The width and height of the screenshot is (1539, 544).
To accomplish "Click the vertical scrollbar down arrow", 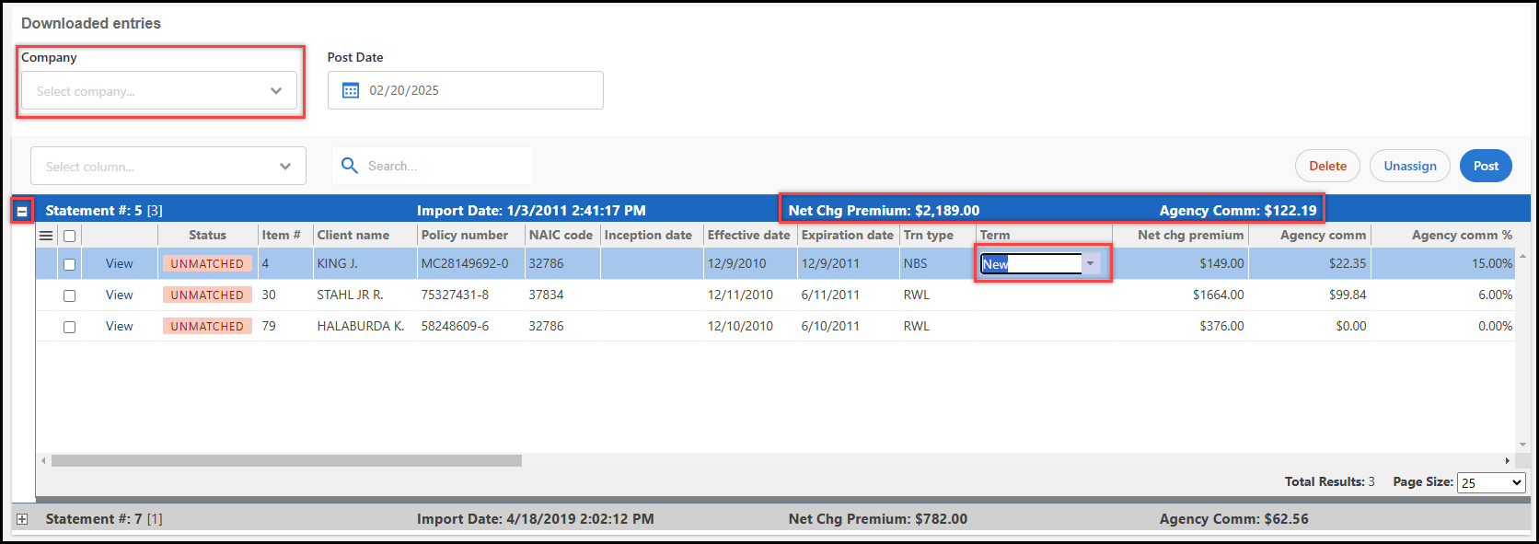I will (x=1522, y=445).
